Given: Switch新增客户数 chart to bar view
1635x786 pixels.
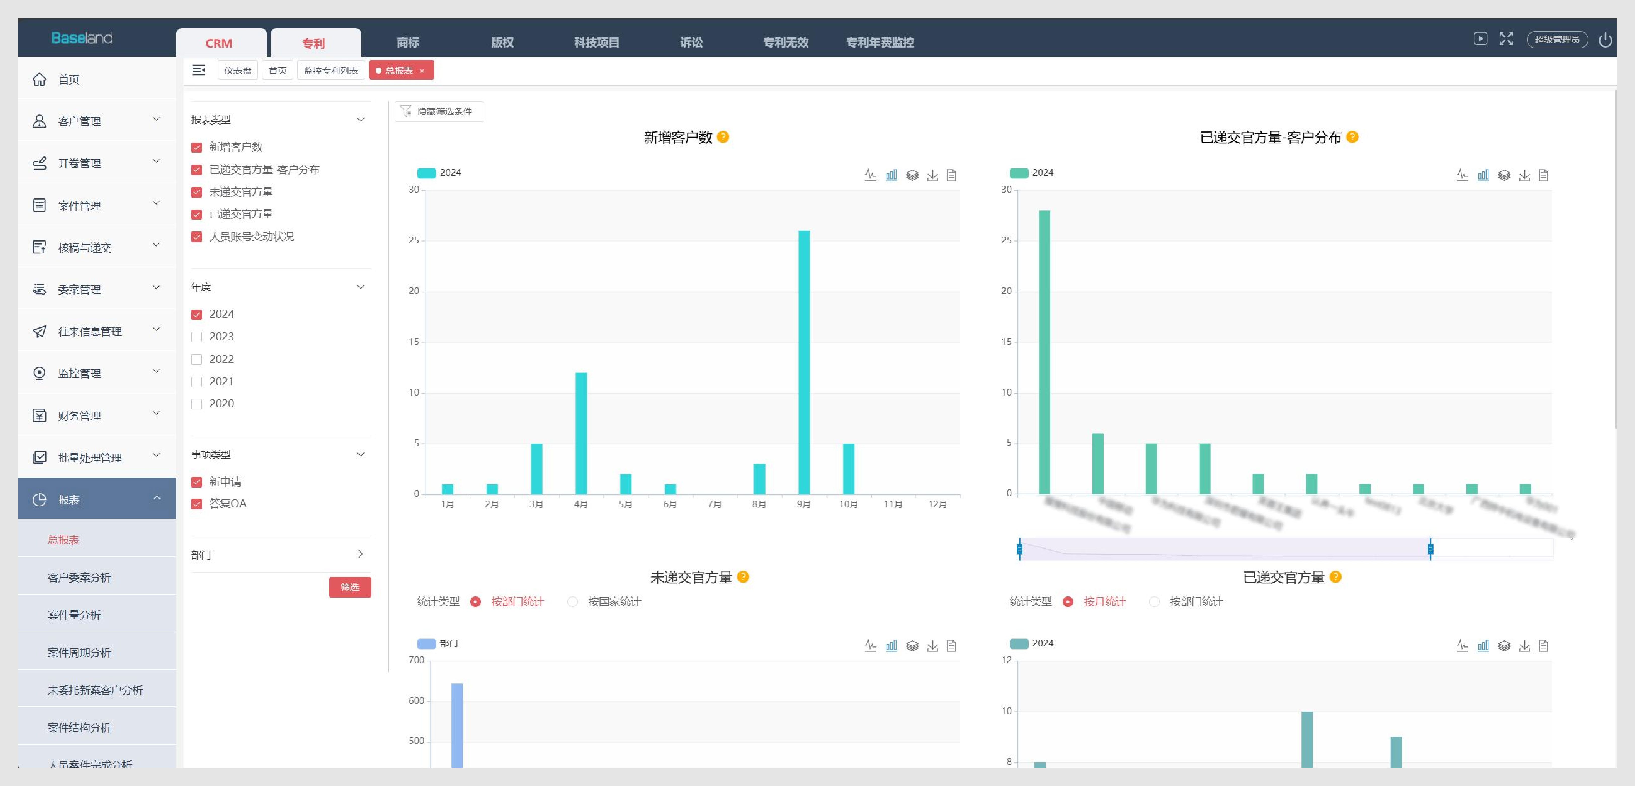Looking at the screenshot, I should click(x=891, y=175).
